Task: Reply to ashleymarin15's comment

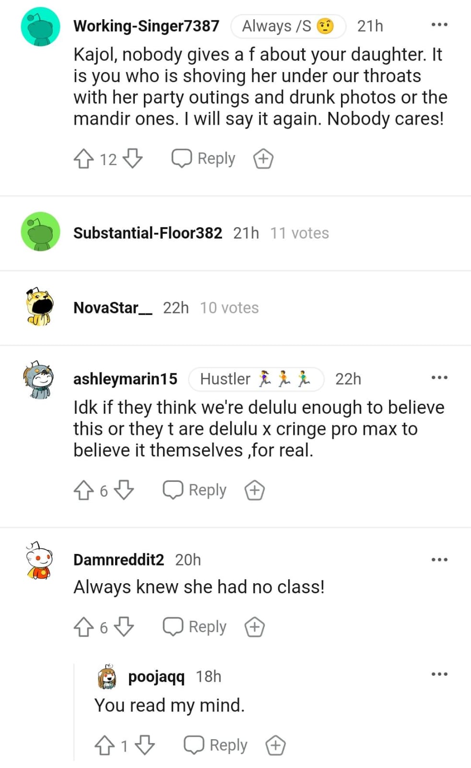Action: (x=195, y=490)
